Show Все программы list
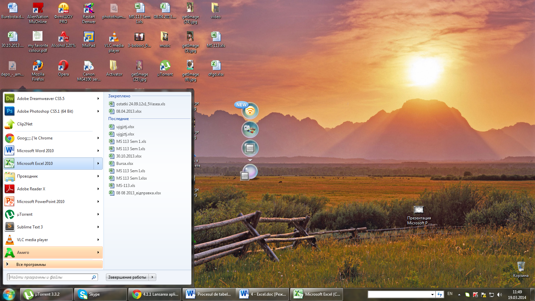The width and height of the screenshot is (535, 301). [x=53, y=265]
